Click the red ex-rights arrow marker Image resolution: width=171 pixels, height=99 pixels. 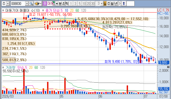(114, 32)
